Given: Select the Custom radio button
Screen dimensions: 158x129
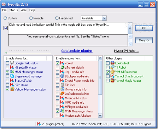Looking at the screenshot, I should click(x=5, y=18).
